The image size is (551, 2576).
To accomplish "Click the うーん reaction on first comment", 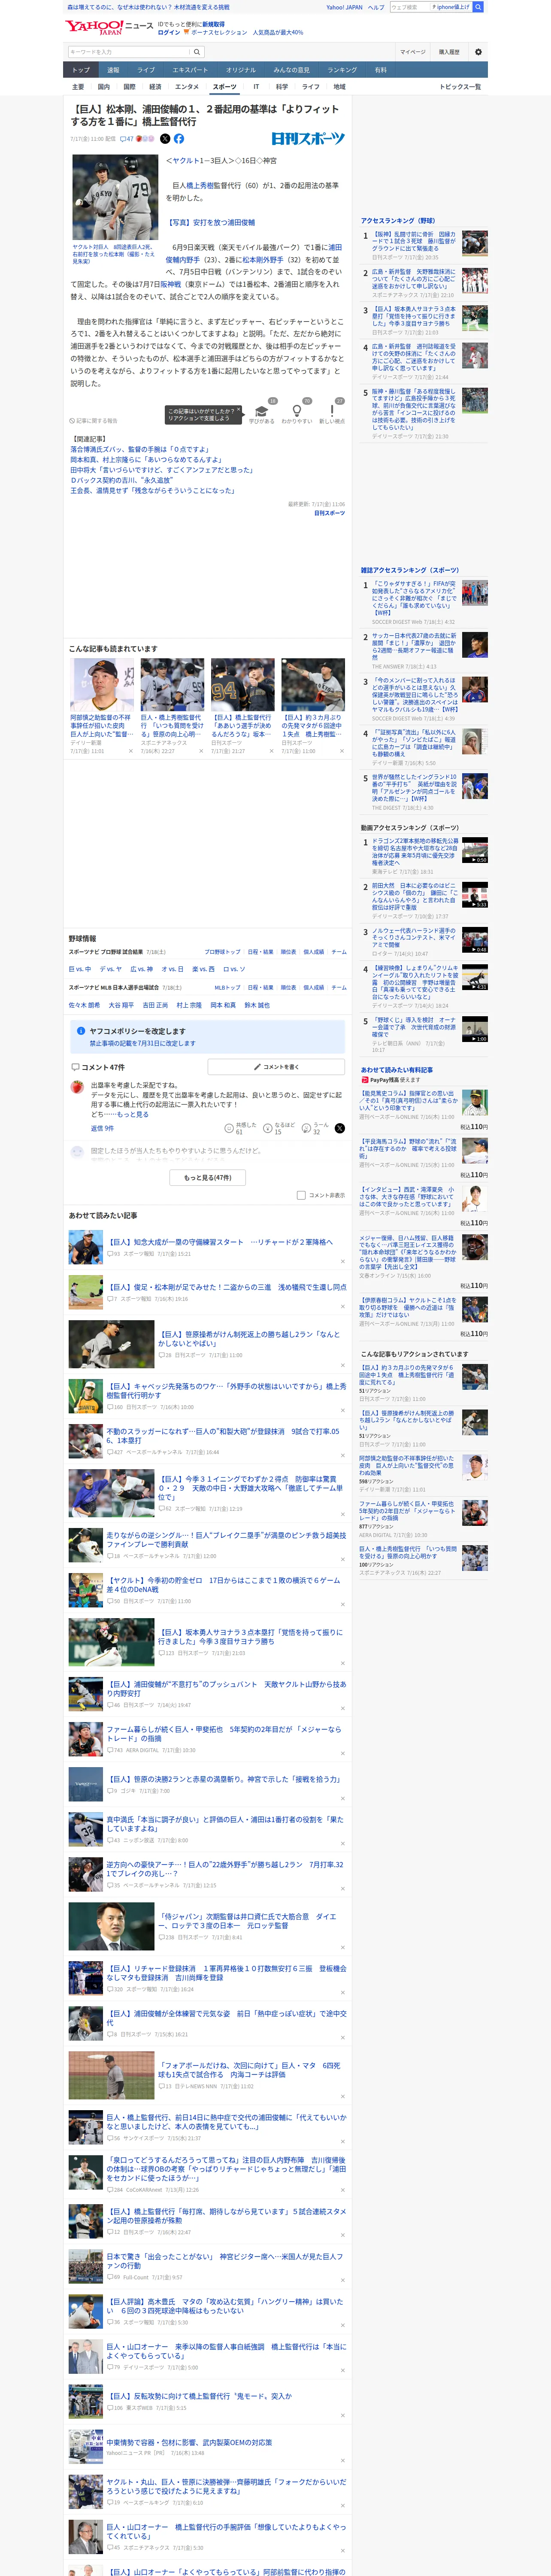I will (x=307, y=1127).
